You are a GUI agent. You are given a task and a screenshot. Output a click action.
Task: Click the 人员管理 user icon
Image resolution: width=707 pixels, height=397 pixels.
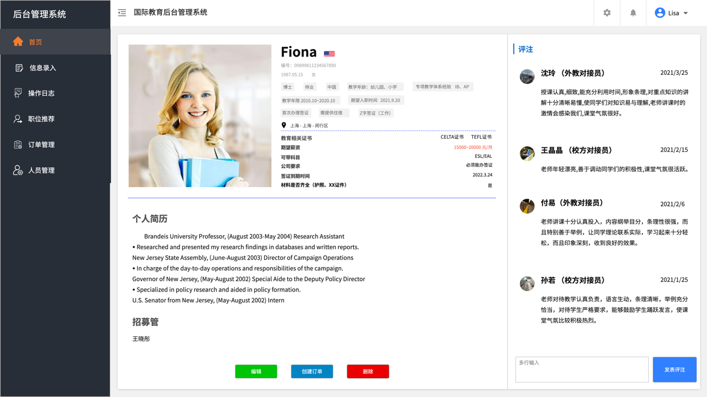coord(18,171)
